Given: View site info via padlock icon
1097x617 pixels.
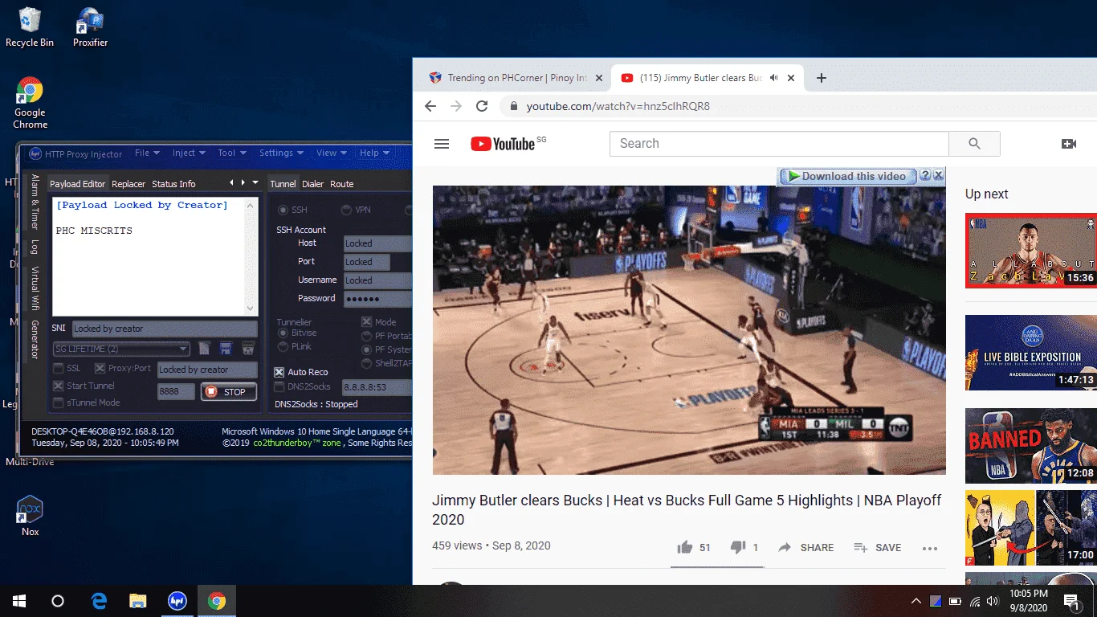Looking at the screenshot, I should (513, 106).
